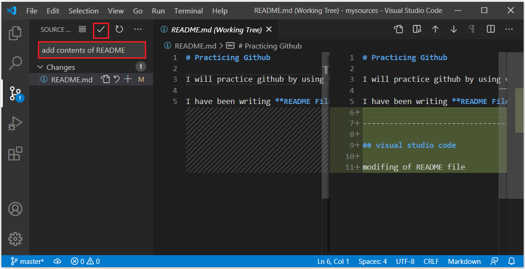Close the README.md (Working Tree) tab
Viewport: 525px width, 269px height.
point(269,30)
